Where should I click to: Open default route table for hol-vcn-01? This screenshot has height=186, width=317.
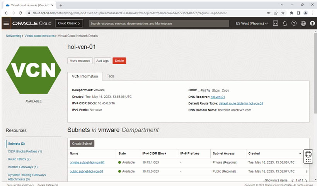(241, 104)
